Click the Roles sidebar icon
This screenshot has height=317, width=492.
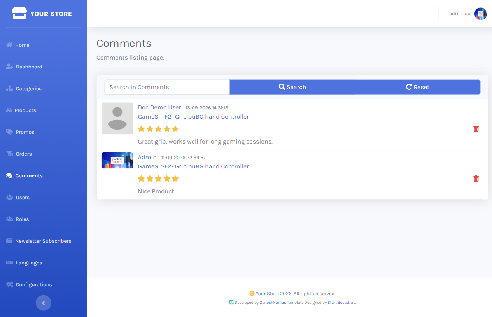pyautogui.click(x=10, y=219)
